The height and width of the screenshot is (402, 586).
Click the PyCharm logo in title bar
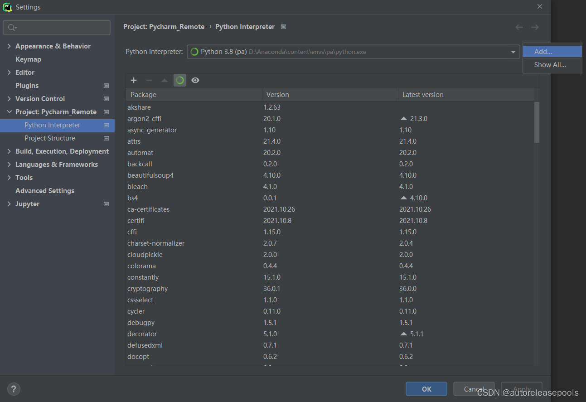pos(8,7)
